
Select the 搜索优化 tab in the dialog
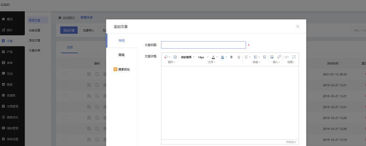(x=122, y=69)
